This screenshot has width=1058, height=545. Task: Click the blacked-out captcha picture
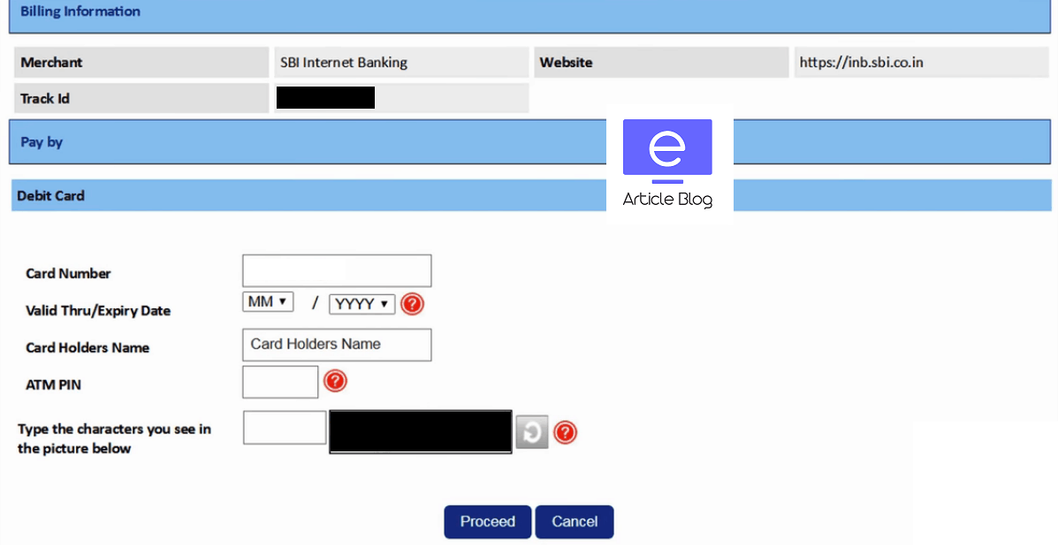point(420,432)
